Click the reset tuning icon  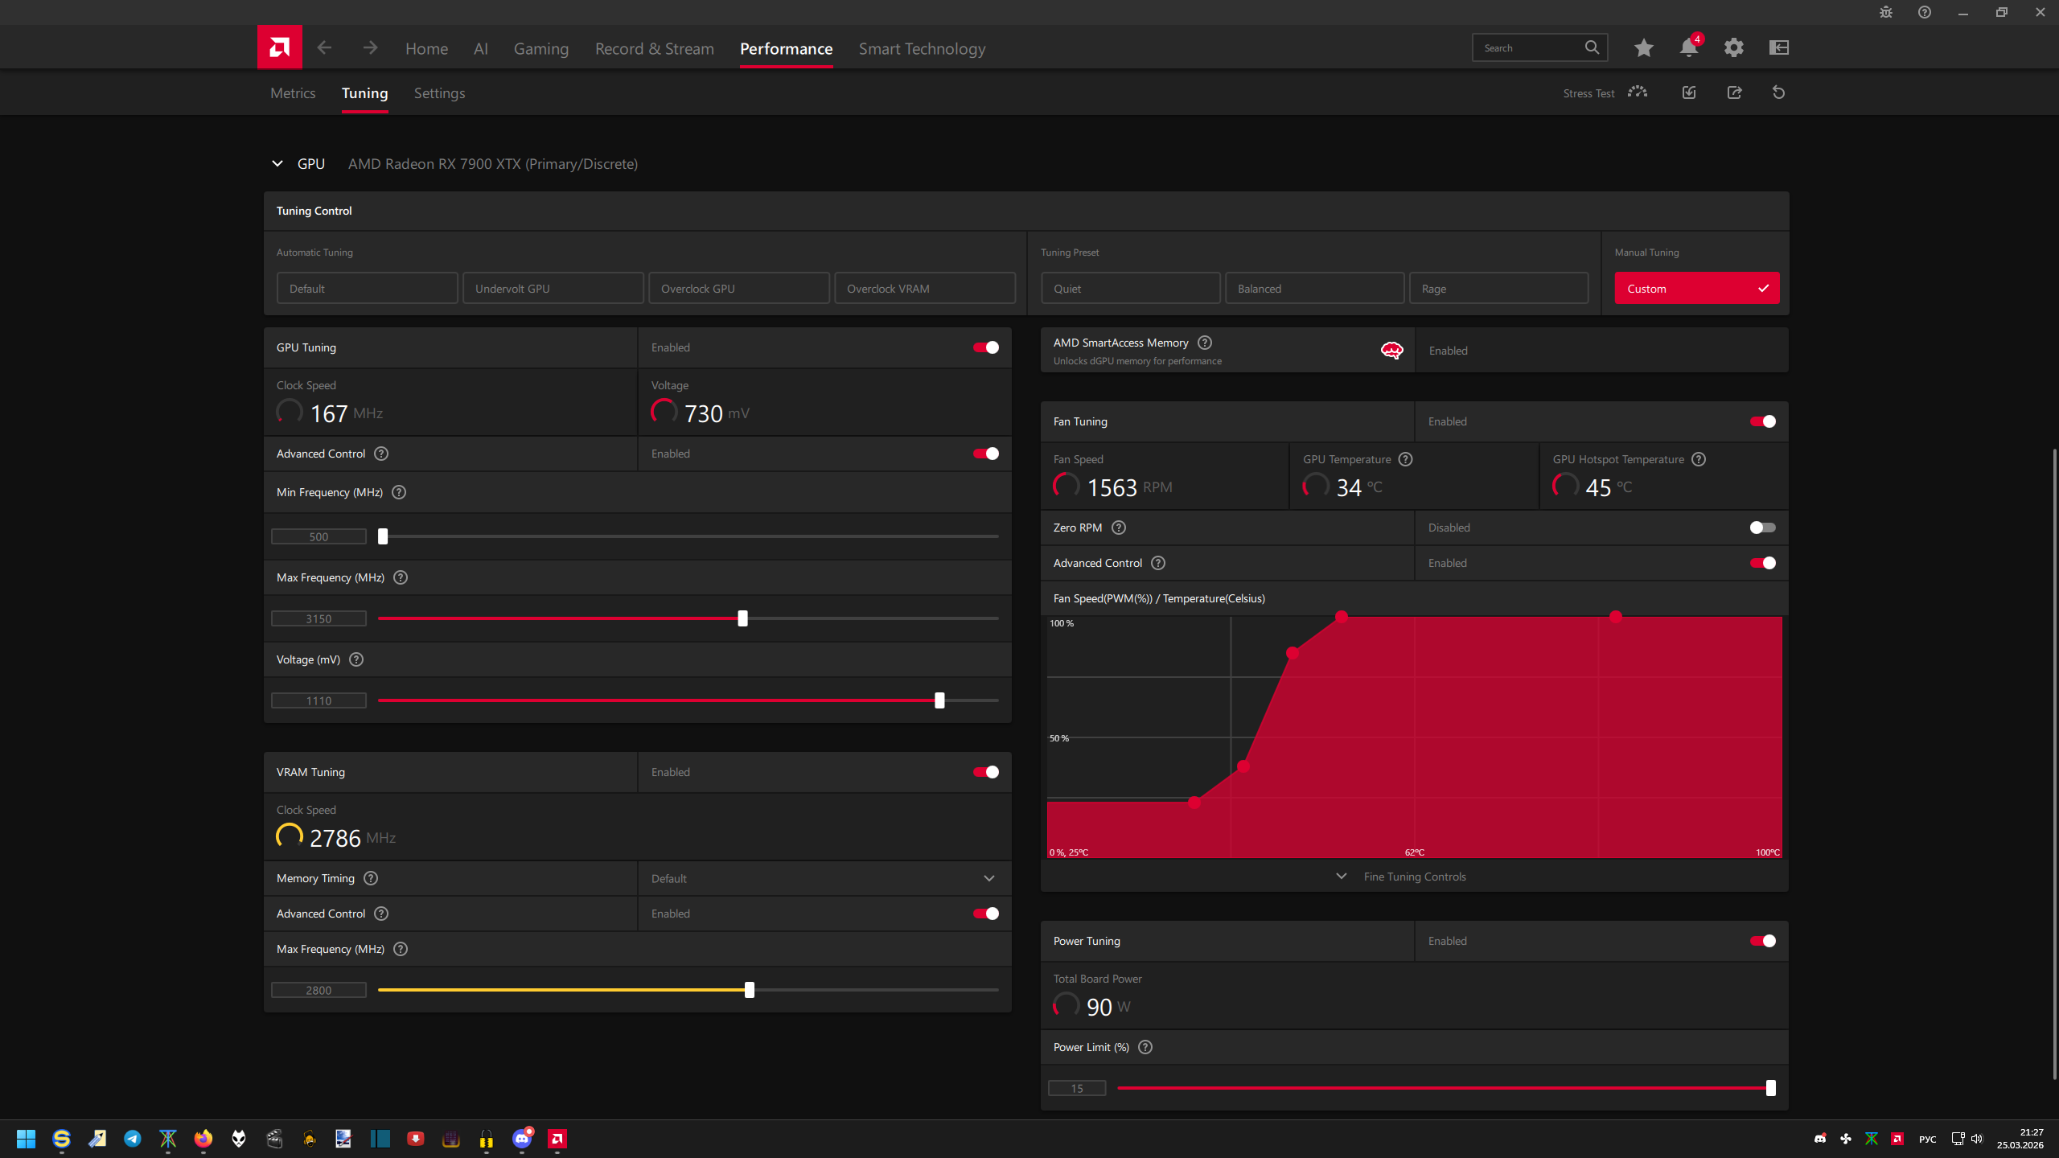[x=1778, y=92]
